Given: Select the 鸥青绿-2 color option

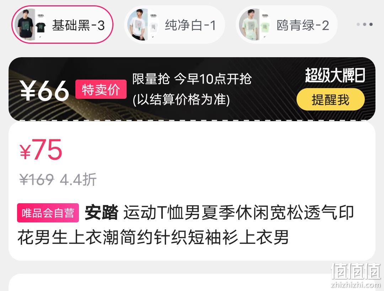Looking at the screenshot, I should [x=287, y=25].
